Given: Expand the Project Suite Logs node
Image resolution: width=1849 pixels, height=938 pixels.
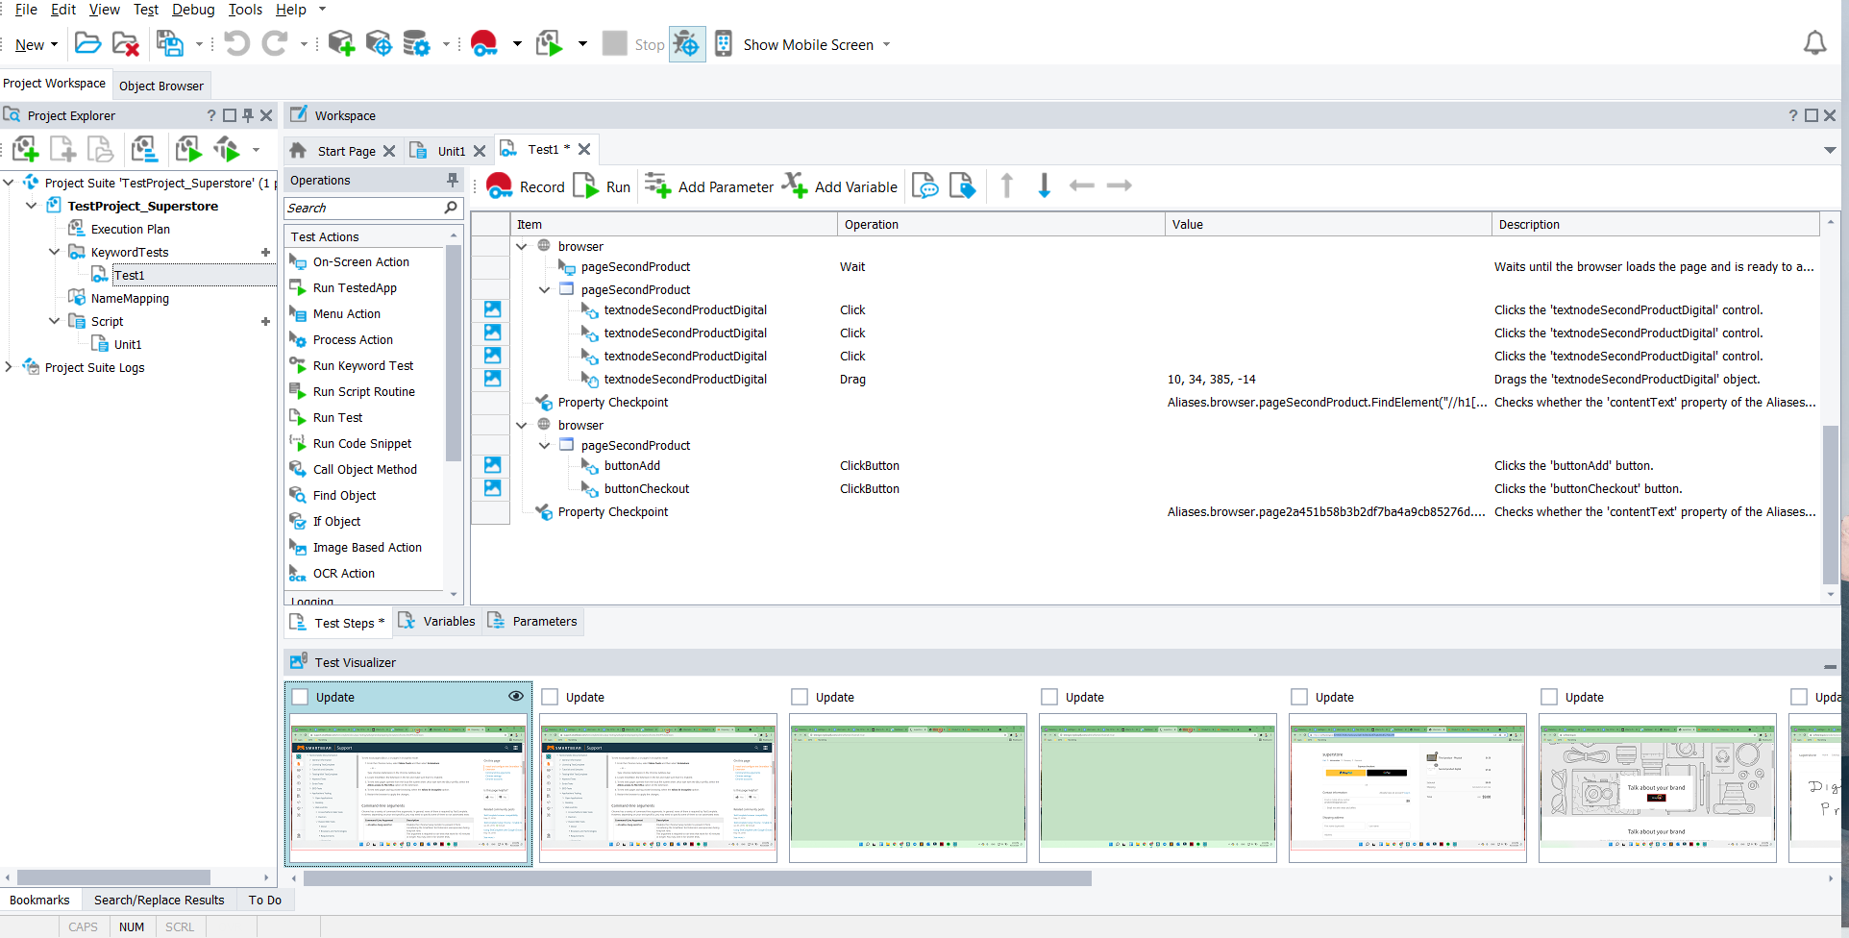Looking at the screenshot, I should (10, 367).
